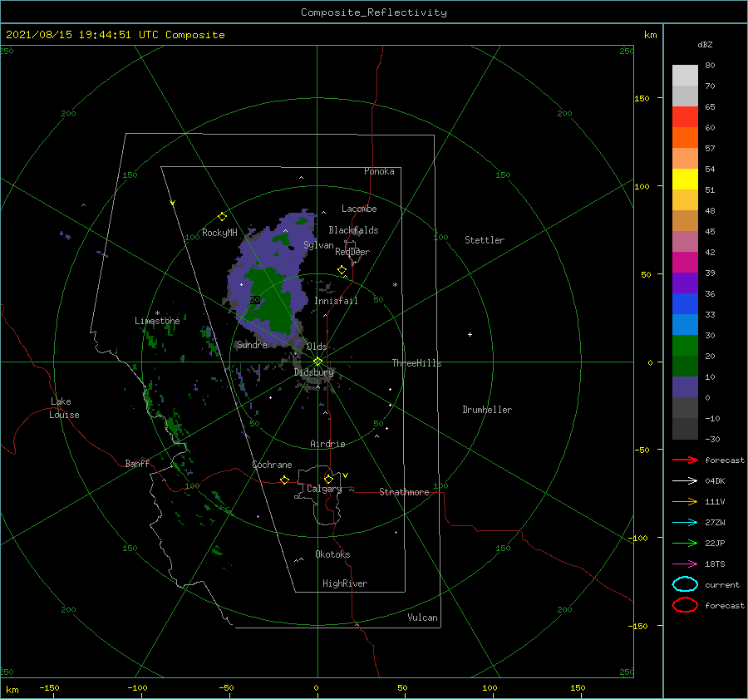Click the Olds town label
Image resolution: width=748 pixels, height=699 pixels.
[x=317, y=347]
